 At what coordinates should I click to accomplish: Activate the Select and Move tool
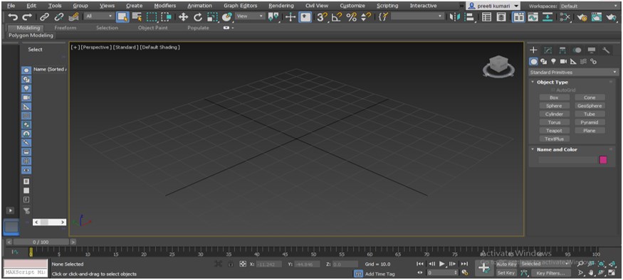[x=183, y=16]
